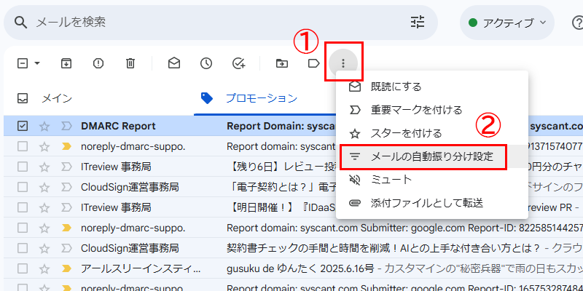Open the three-dot More options menu
Image resolution: width=583 pixels, height=291 pixels.
click(x=343, y=63)
